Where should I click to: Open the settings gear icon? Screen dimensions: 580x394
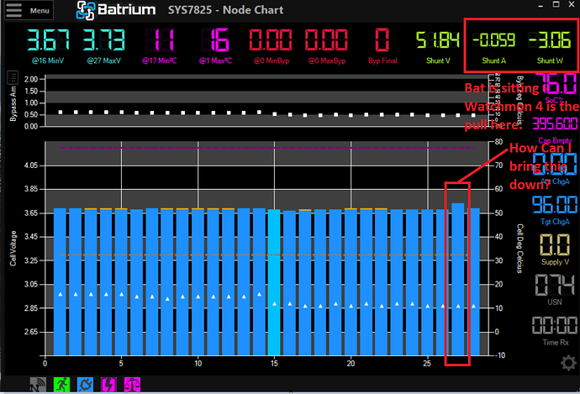[568, 363]
